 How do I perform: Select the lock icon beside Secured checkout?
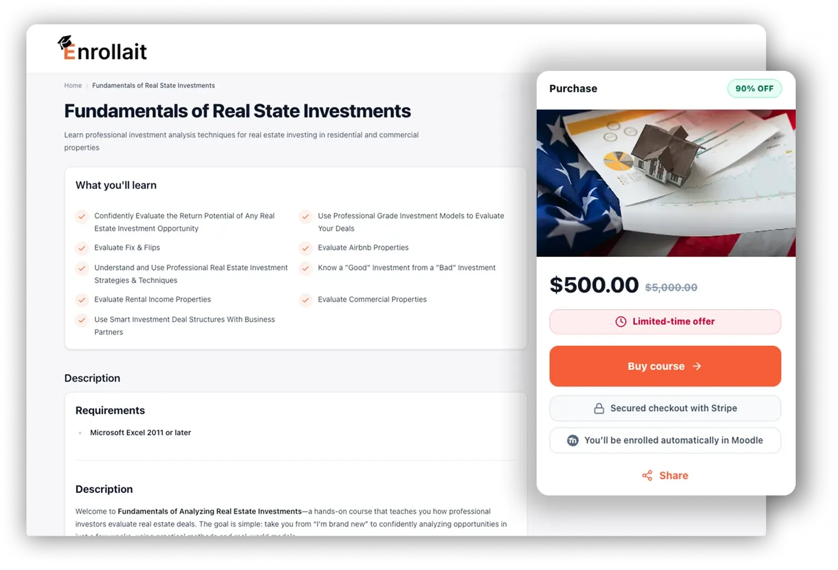pos(598,408)
